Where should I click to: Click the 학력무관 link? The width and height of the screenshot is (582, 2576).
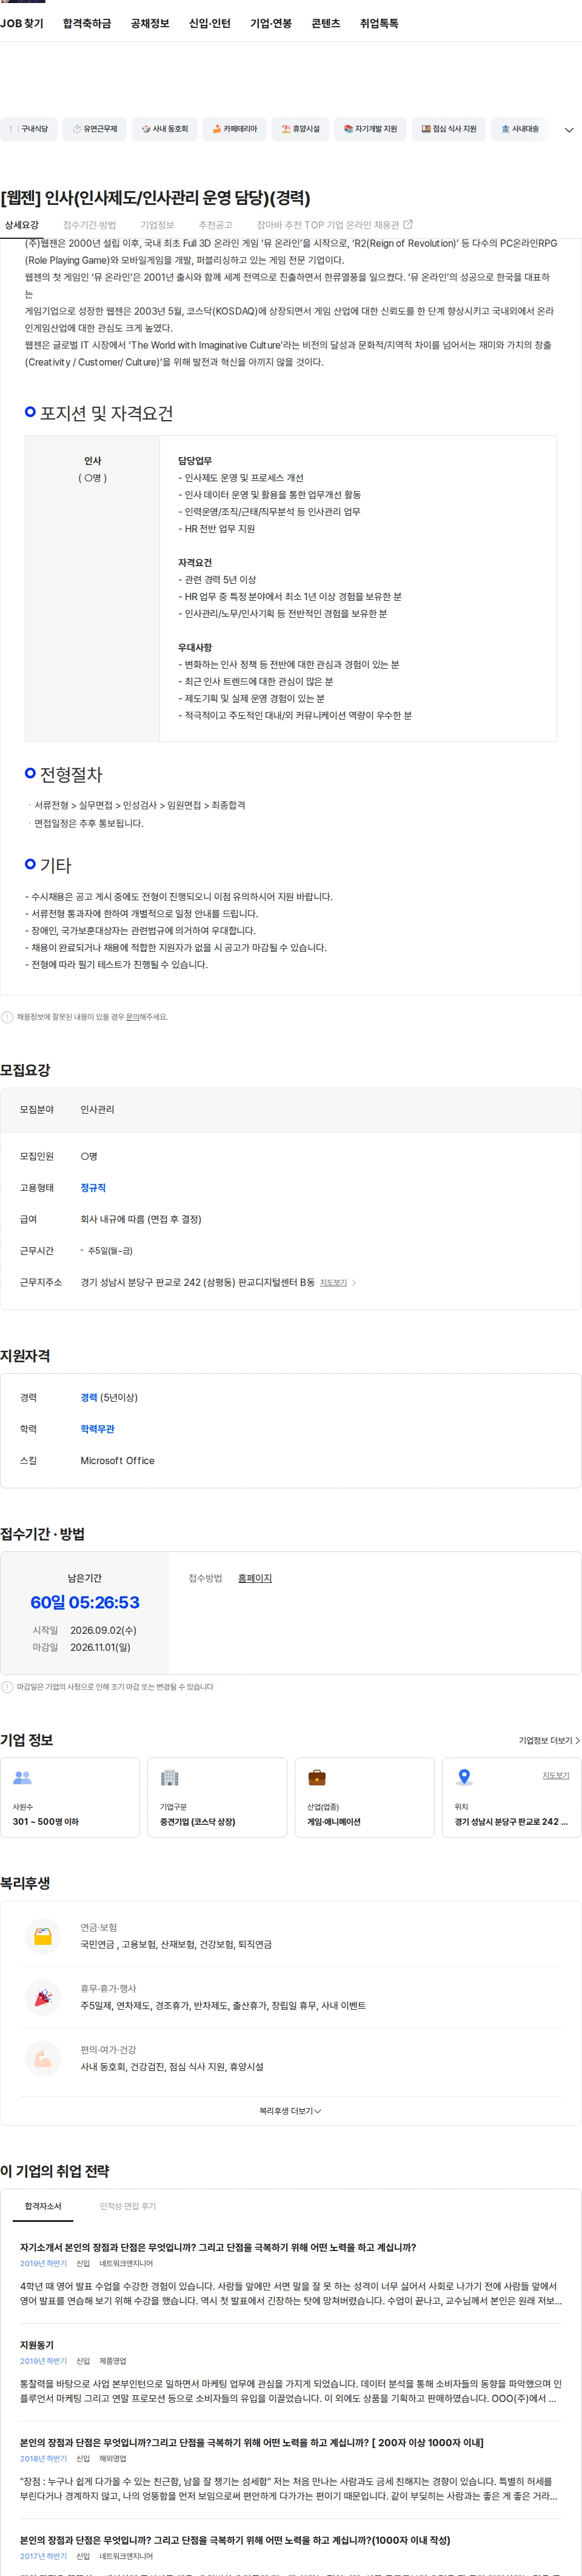pyautogui.click(x=97, y=1430)
